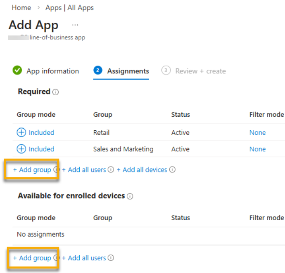The height and width of the screenshot is (273, 285).
Task: Click Add all users under Available for enrolled devices
Action: (x=84, y=258)
